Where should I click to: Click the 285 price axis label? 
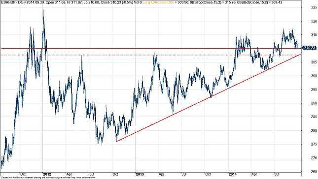(x=314, y=117)
